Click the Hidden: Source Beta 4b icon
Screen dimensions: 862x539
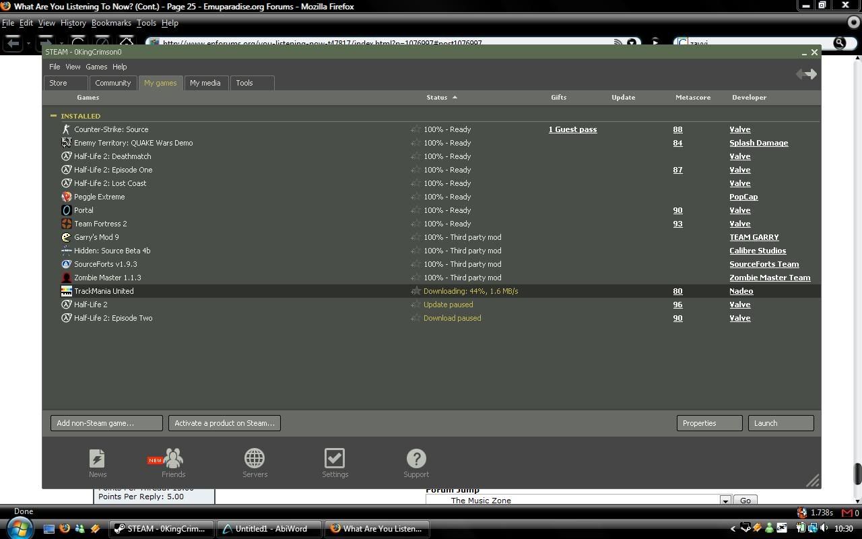coord(66,251)
